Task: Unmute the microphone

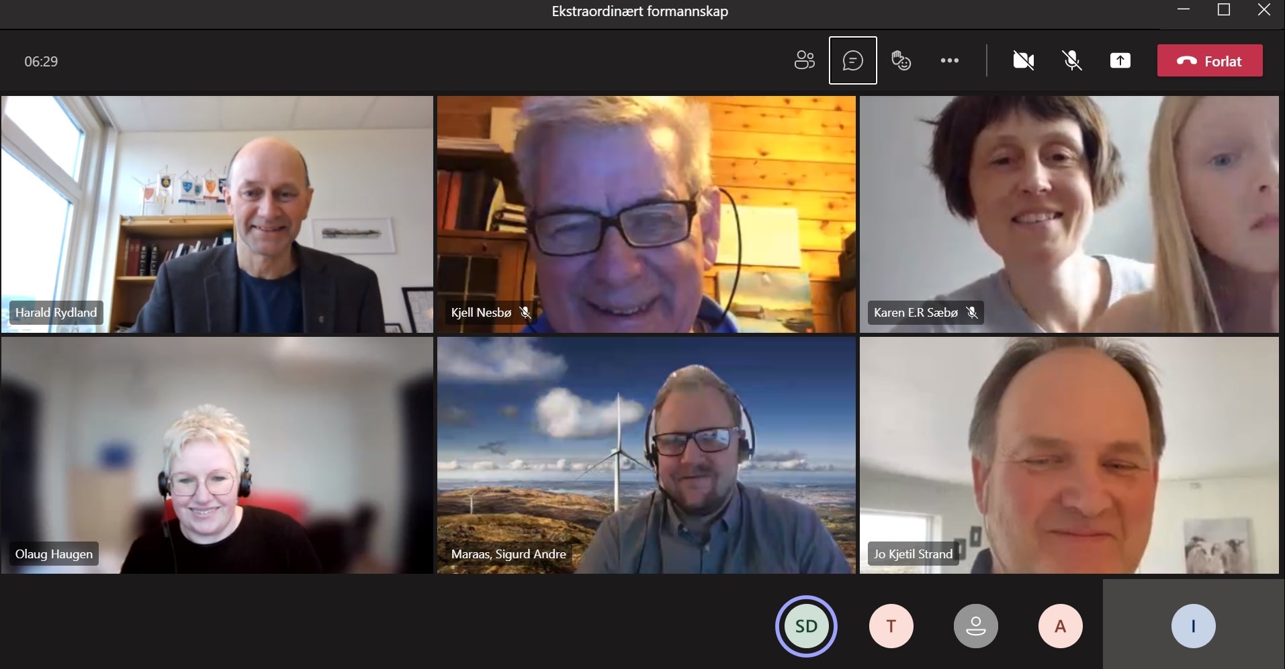Action: click(x=1072, y=61)
